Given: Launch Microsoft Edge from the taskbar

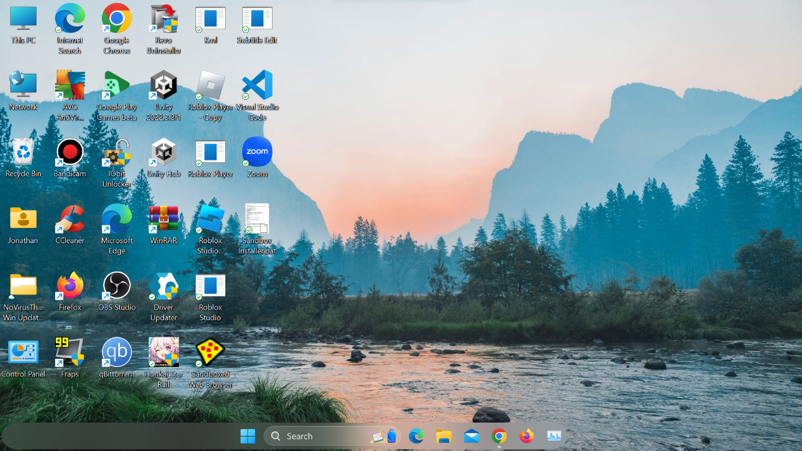Looking at the screenshot, I should pos(416,436).
